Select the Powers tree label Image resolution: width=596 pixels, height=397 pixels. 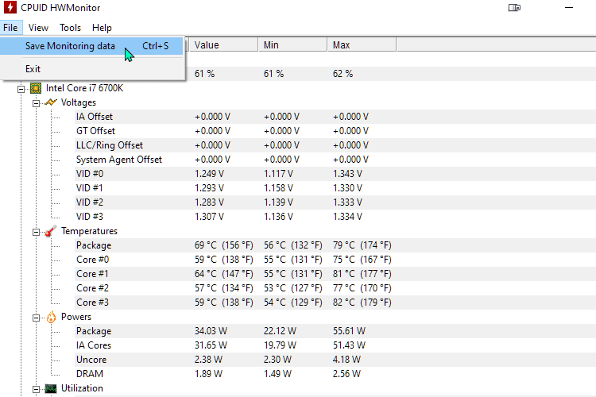click(x=76, y=317)
